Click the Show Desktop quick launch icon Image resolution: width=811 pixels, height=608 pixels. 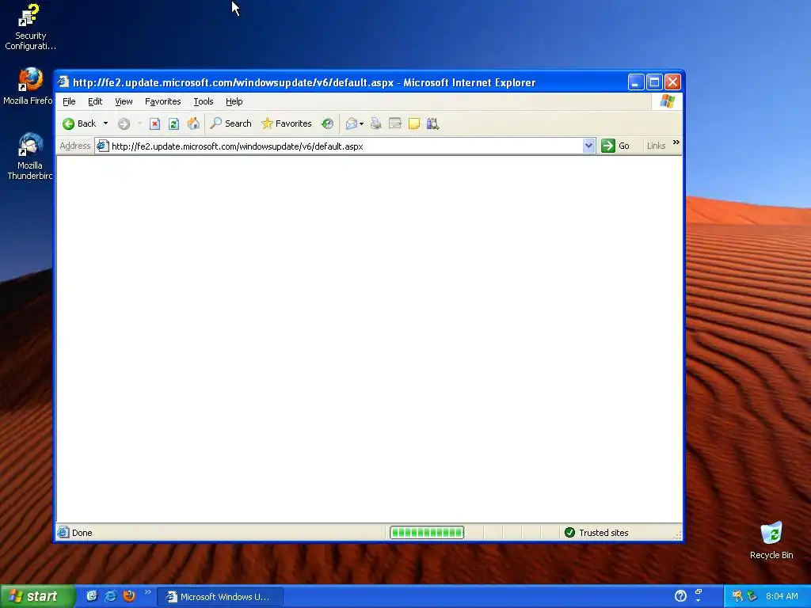click(x=92, y=596)
